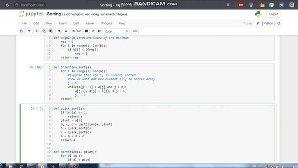Click the 'pivot = a[0]' line
Image resolution: width=298 pixels, height=168 pixels.
tap(71, 120)
